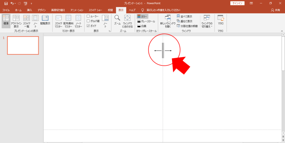This screenshot has height=143, width=285.
Task: Click the サインイン (Sign in) button
Action: tap(237, 3)
